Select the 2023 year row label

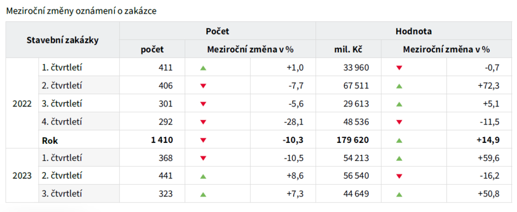[x=22, y=176]
